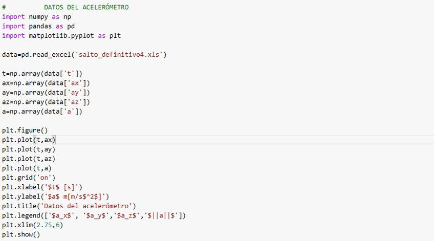The height and width of the screenshot is (241, 434).
Task: Click the plt.grid('on') line
Action: point(30,178)
